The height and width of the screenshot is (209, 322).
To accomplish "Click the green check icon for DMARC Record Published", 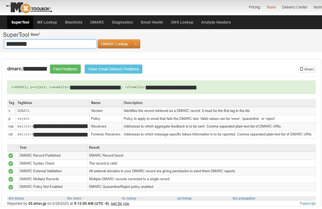I will click(11, 156).
